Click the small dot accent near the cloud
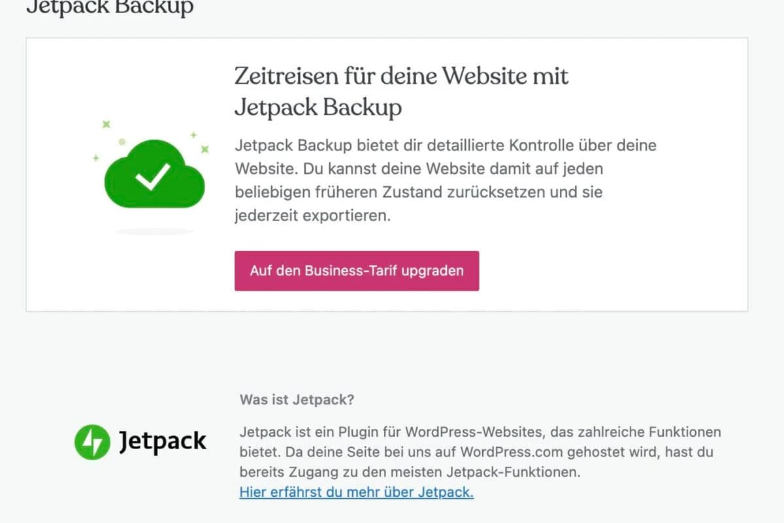Image resolution: width=784 pixels, height=523 pixels. click(x=121, y=141)
